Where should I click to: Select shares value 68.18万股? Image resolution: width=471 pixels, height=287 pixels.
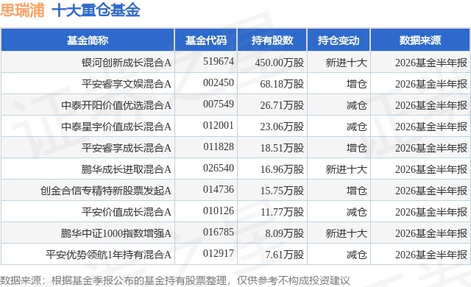[282, 84]
